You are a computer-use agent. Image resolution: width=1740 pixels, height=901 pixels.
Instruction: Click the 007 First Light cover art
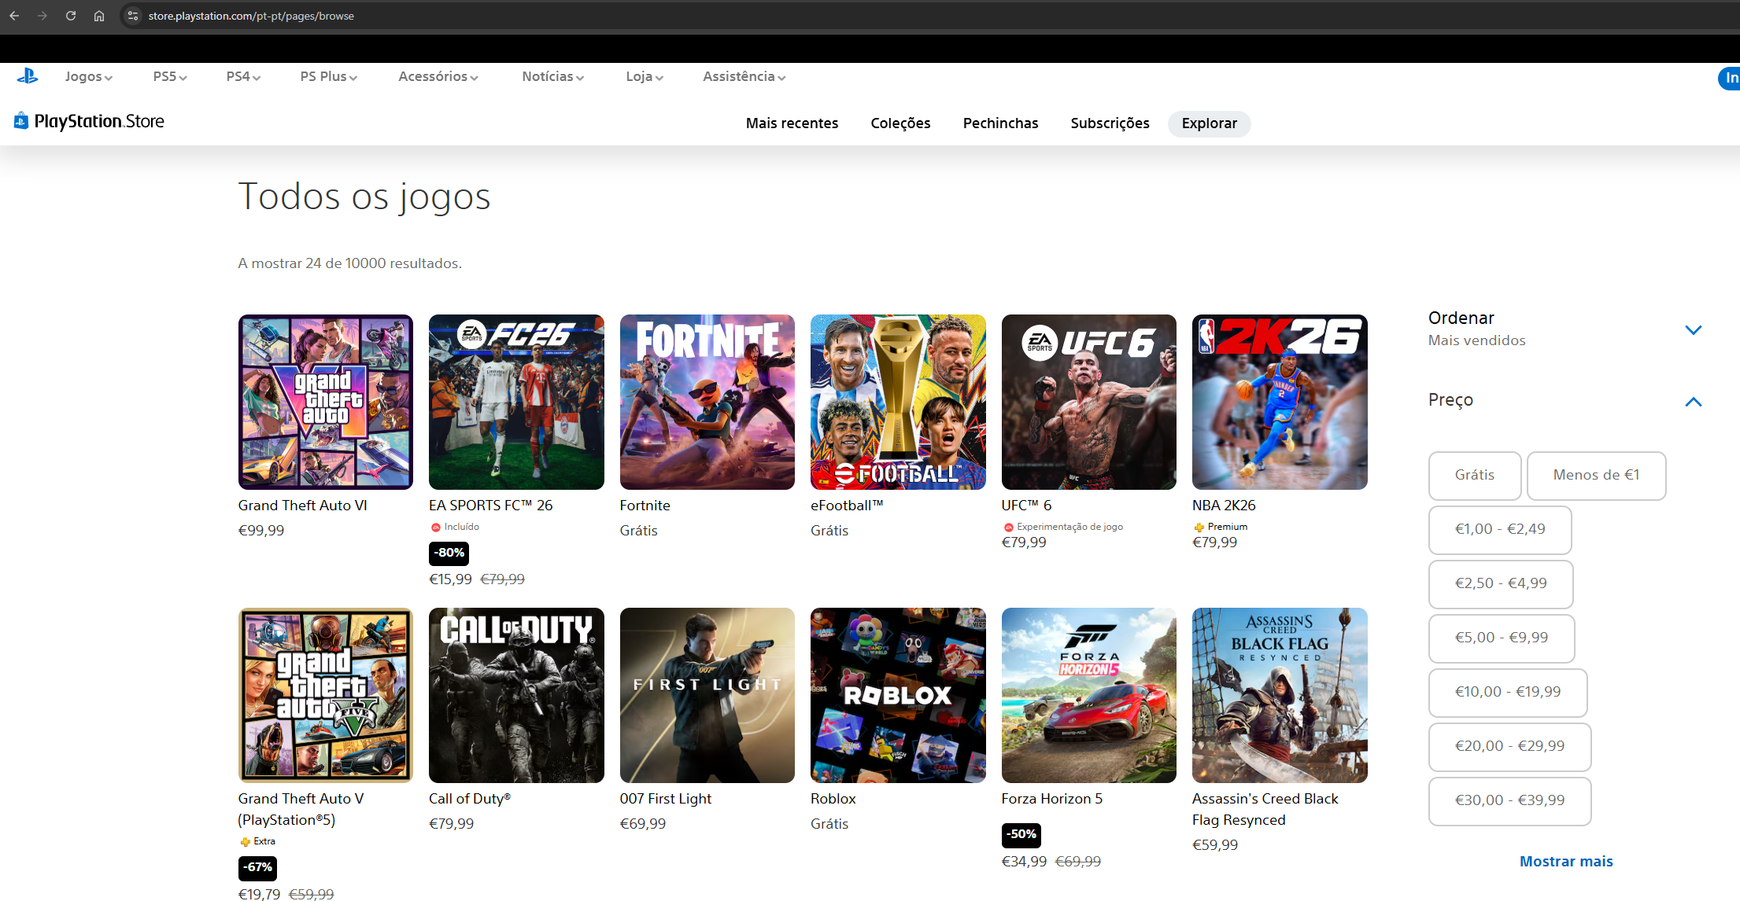pos(707,695)
